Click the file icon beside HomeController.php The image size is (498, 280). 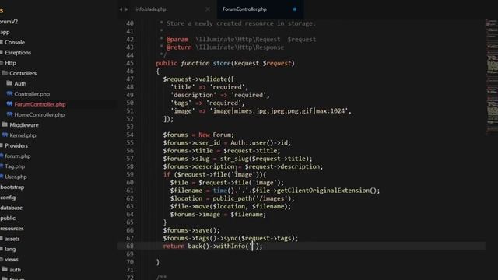click(9, 114)
